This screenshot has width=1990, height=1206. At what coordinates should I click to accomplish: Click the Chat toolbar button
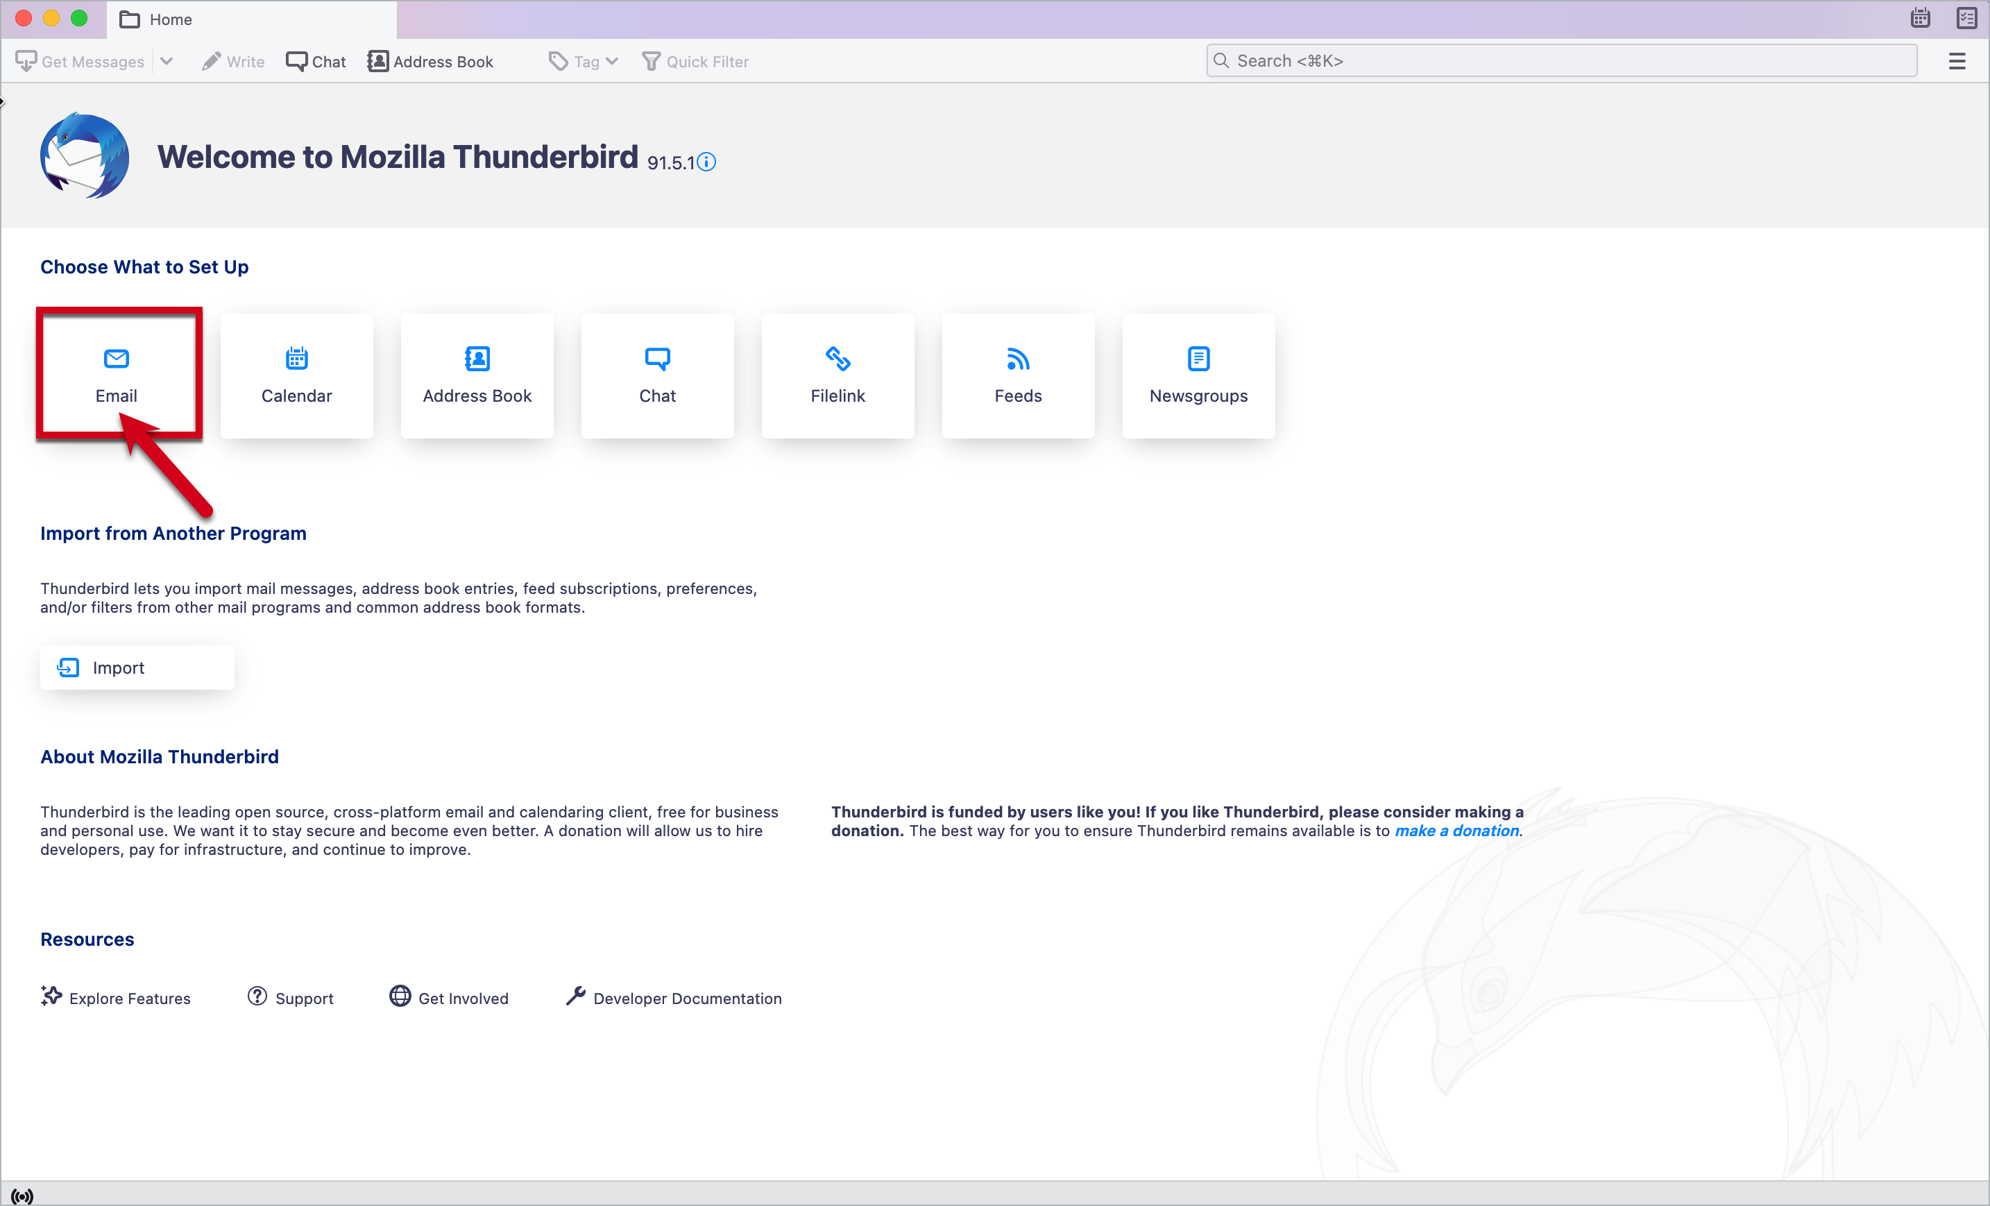coord(316,60)
